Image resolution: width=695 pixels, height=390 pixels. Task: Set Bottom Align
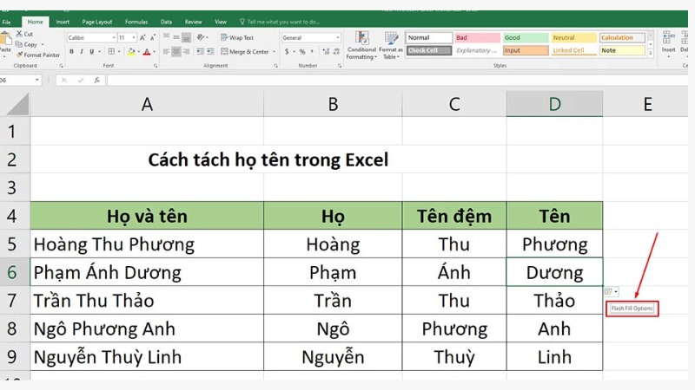[x=187, y=37]
